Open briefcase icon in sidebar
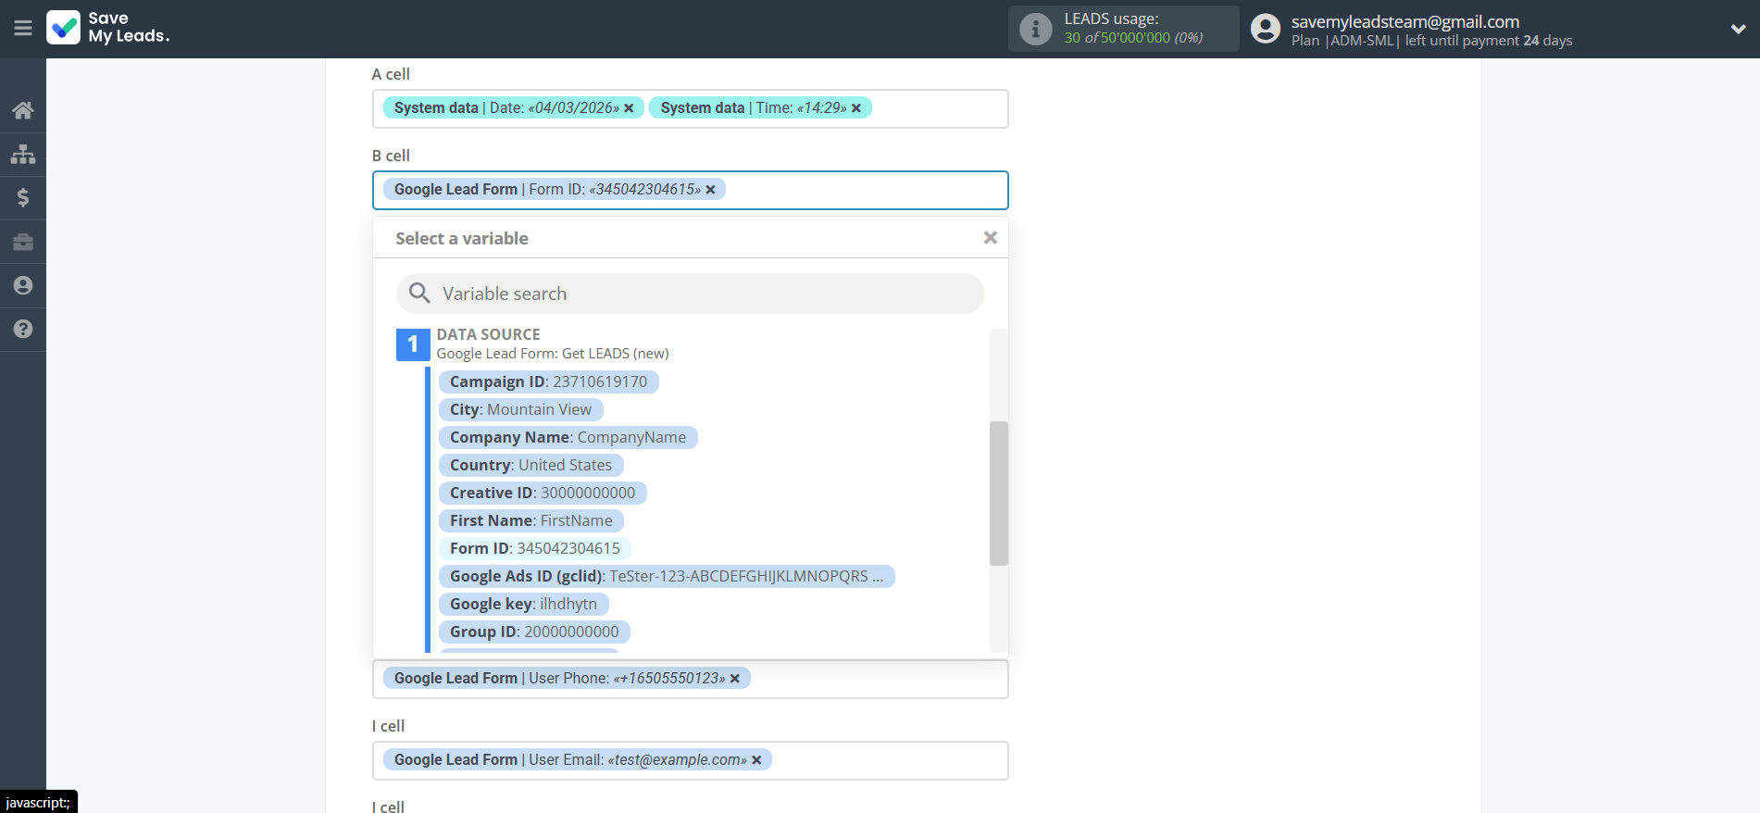1760x813 pixels. pyautogui.click(x=23, y=242)
